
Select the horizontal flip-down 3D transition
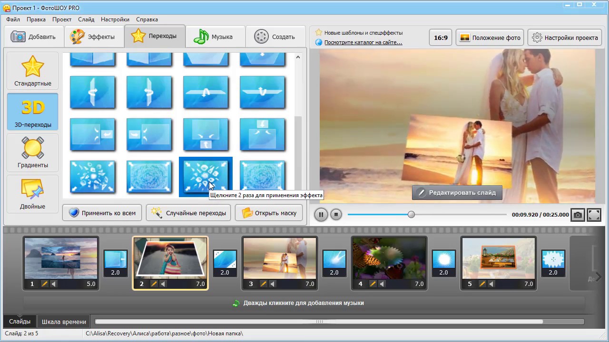pyautogui.click(x=262, y=92)
